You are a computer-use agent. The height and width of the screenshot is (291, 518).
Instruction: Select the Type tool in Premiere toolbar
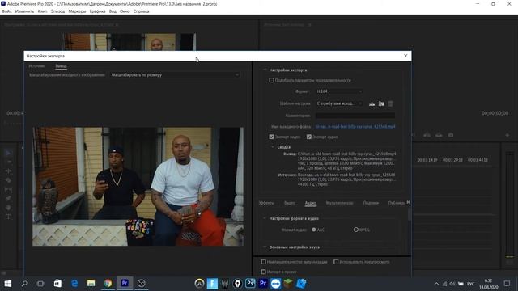click(x=9, y=217)
